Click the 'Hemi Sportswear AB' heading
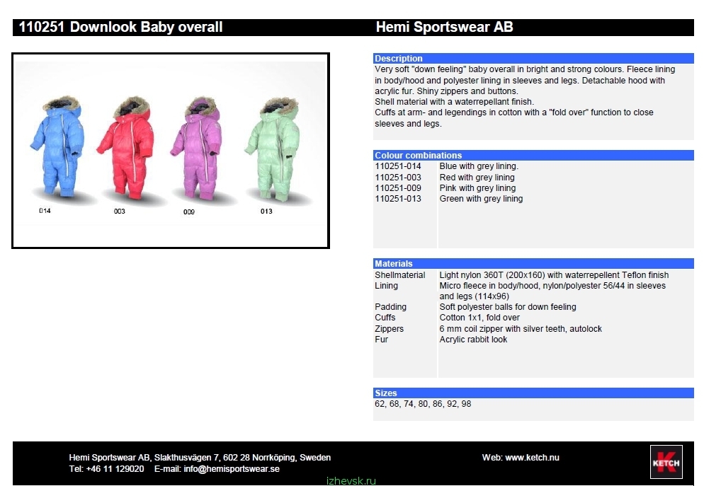Viewport: 704px width, 486px height. (445, 27)
